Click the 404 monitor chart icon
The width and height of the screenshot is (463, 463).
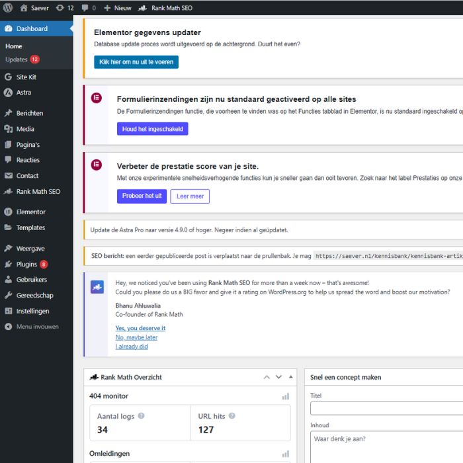[x=286, y=396]
